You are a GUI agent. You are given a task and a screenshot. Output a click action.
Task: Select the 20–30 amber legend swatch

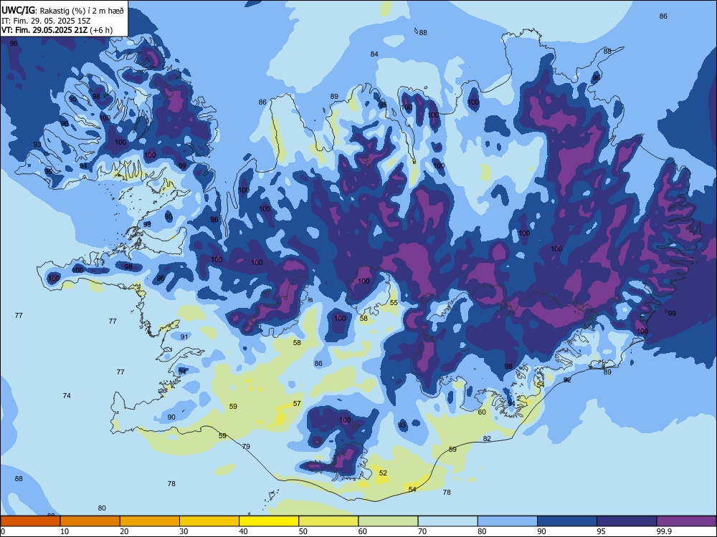[150, 521]
